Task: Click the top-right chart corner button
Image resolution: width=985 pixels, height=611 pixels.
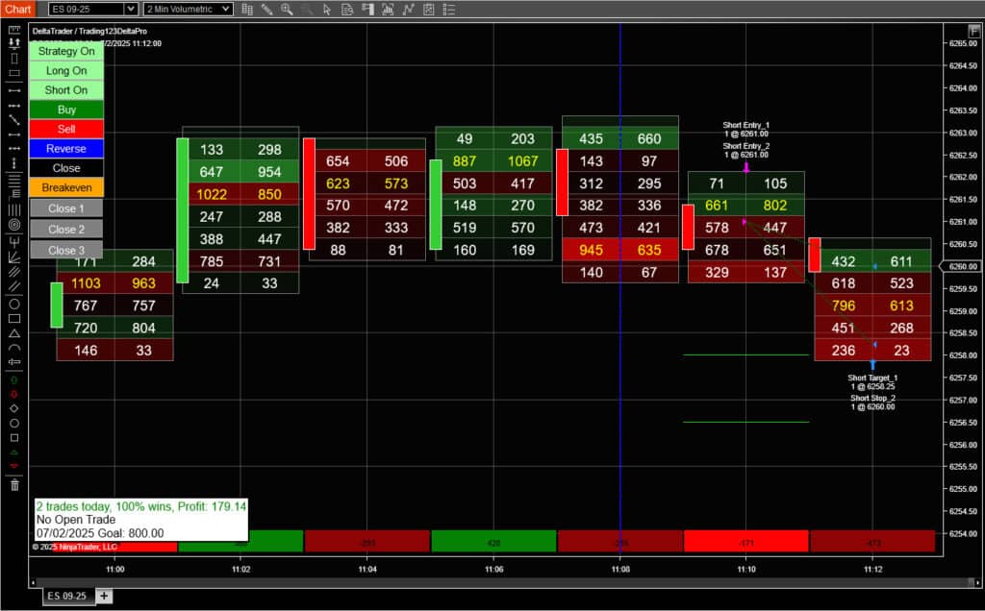Action: (974, 31)
